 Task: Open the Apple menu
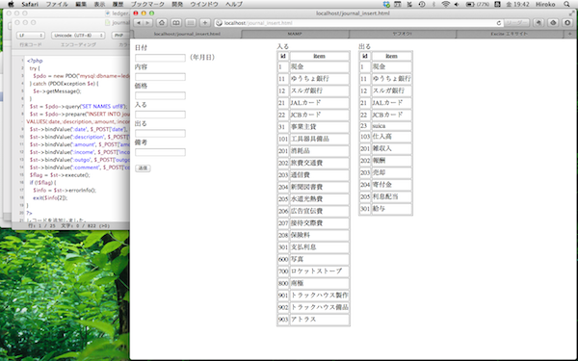pyautogui.click(x=11, y=5)
